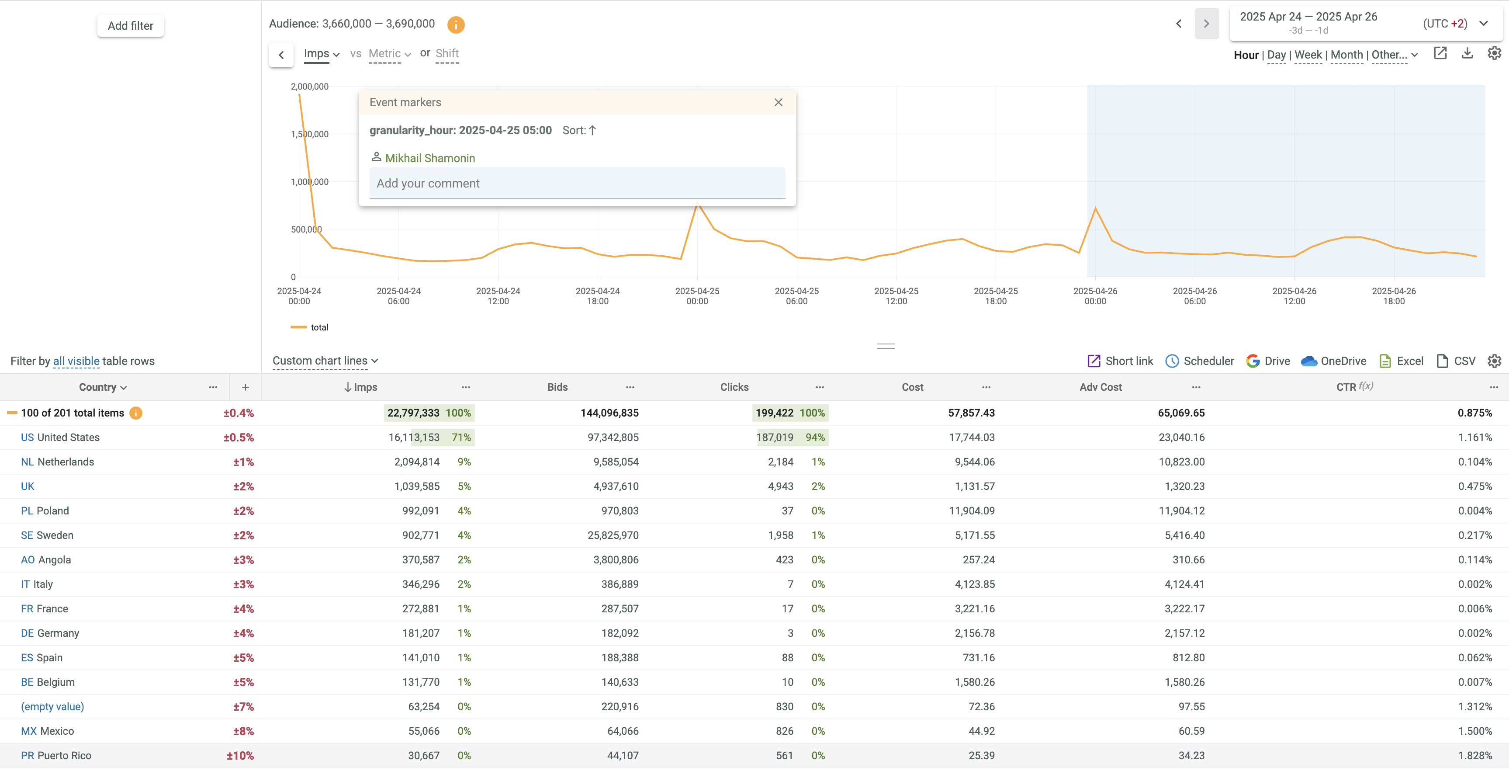The image size is (1509, 771).
Task: Click the chart download icon
Action: (x=1467, y=53)
